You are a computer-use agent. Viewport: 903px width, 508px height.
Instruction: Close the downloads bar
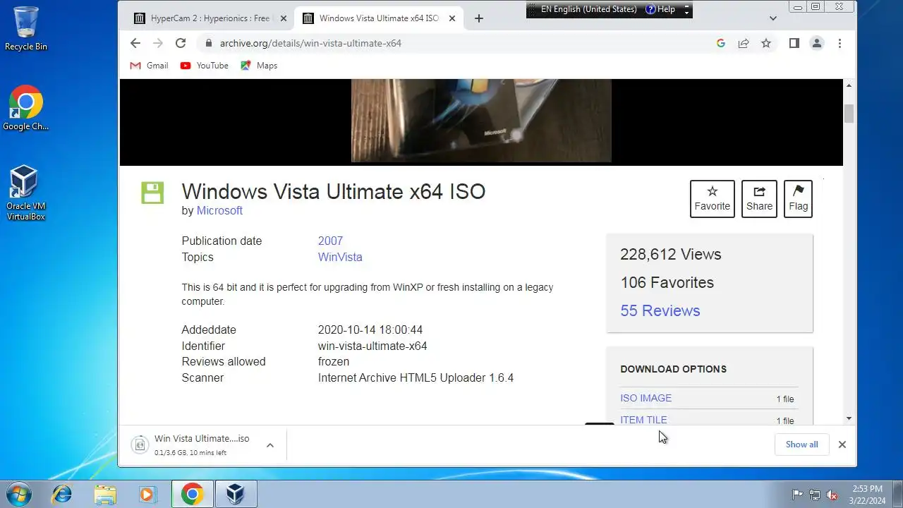pos(842,445)
